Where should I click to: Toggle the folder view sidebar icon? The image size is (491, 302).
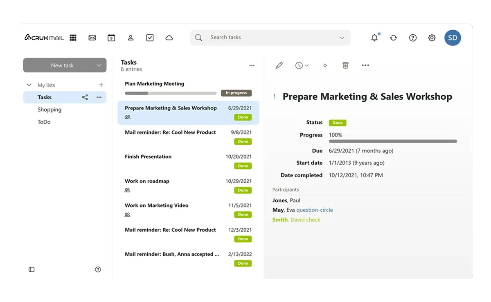[32, 269]
